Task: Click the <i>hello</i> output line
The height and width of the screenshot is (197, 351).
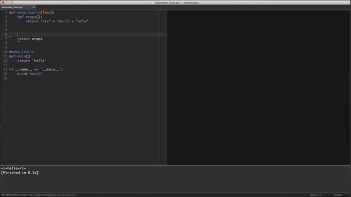Action: click(x=13, y=169)
